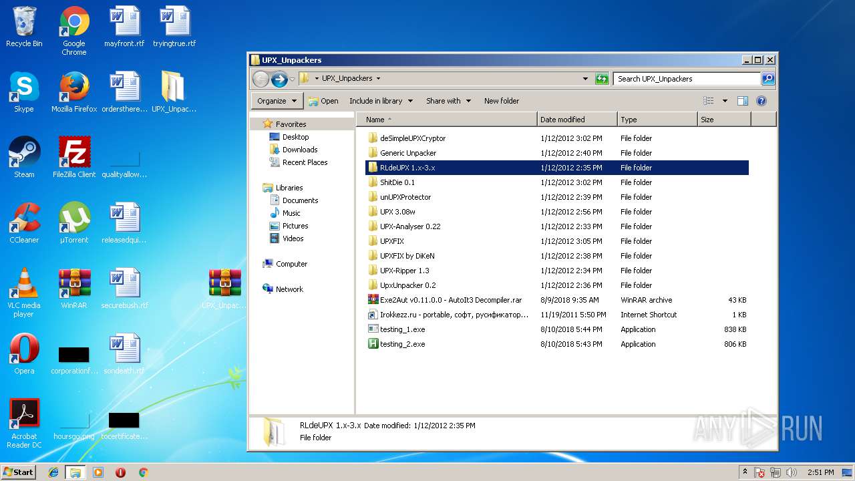The image size is (855, 481).
Task: Open securebush.rtf on the desktop
Action: 124,289
